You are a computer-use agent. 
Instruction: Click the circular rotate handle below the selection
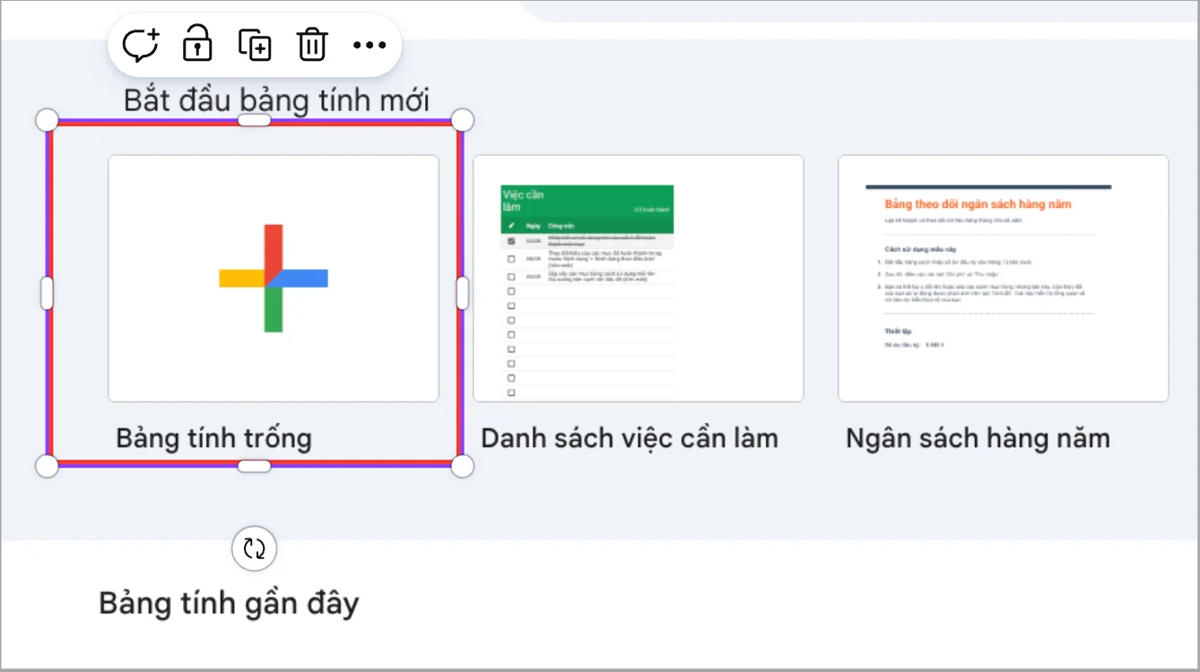(x=255, y=548)
